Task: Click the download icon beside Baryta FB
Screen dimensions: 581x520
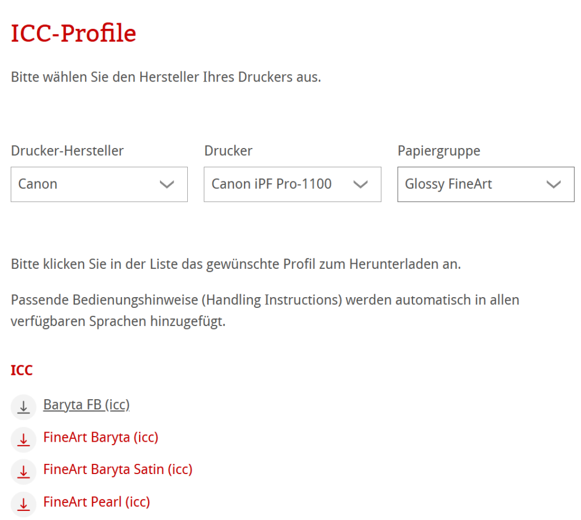Action: tap(23, 407)
